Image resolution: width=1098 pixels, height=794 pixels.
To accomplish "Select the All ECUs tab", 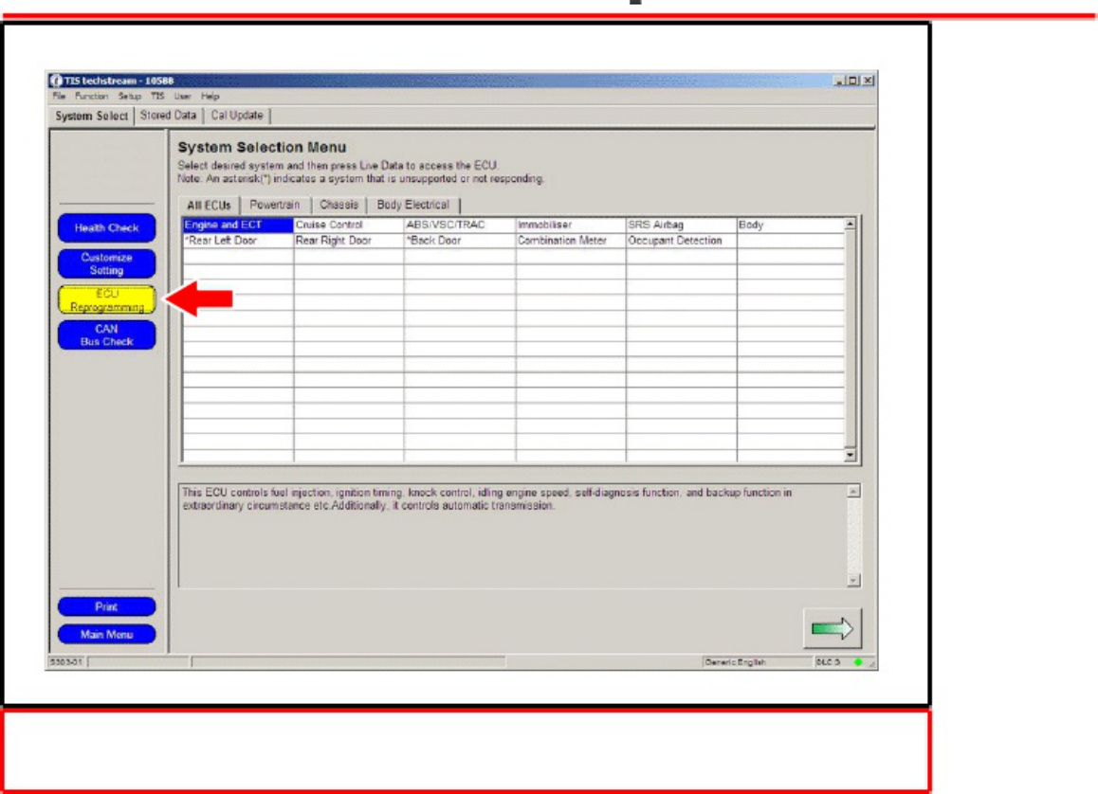I will tap(209, 206).
